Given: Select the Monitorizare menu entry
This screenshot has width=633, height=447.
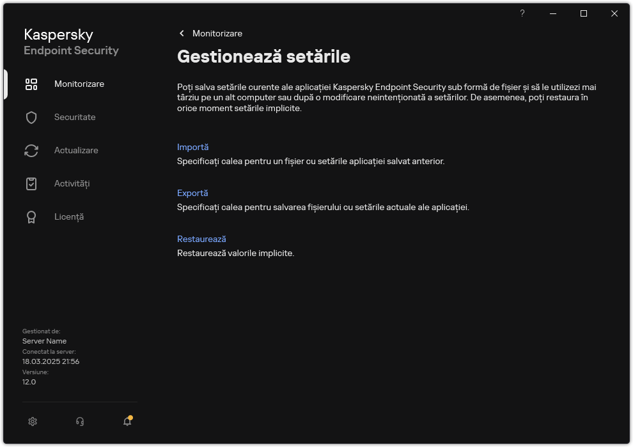Looking at the screenshot, I should [x=79, y=84].
